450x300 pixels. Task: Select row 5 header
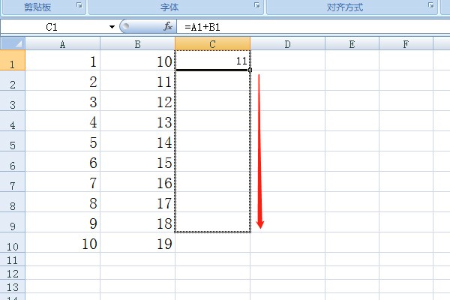point(13,142)
